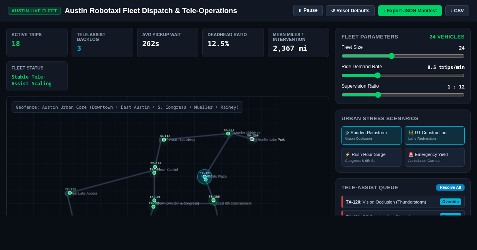The image size is (477, 250).
Task: Click East 6th Entertainment station label
Action: 235,204
